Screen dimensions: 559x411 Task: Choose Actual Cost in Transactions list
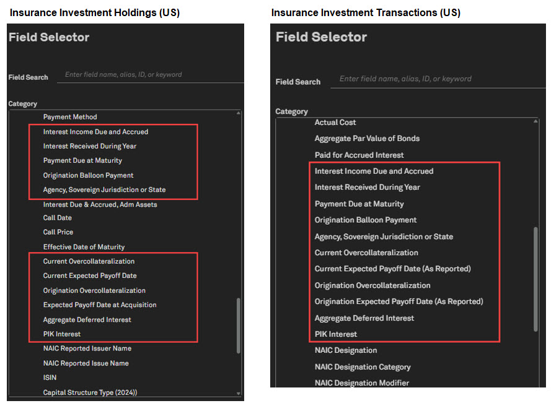pos(335,123)
